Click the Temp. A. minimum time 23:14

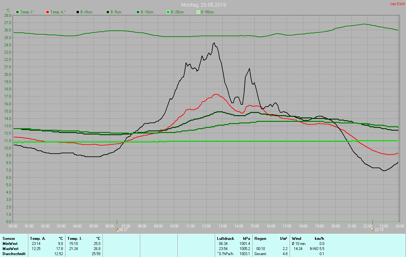tap(36, 243)
